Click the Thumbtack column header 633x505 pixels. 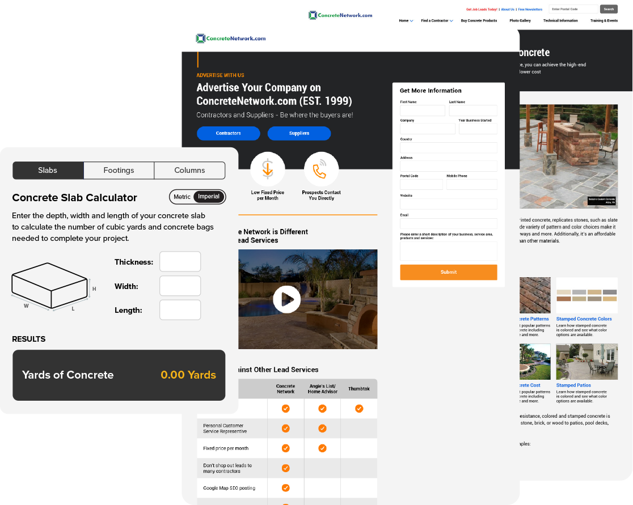[359, 389]
